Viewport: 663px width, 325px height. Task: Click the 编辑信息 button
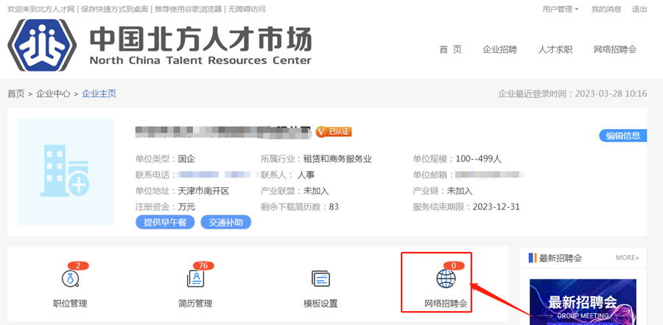[x=622, y=136]
